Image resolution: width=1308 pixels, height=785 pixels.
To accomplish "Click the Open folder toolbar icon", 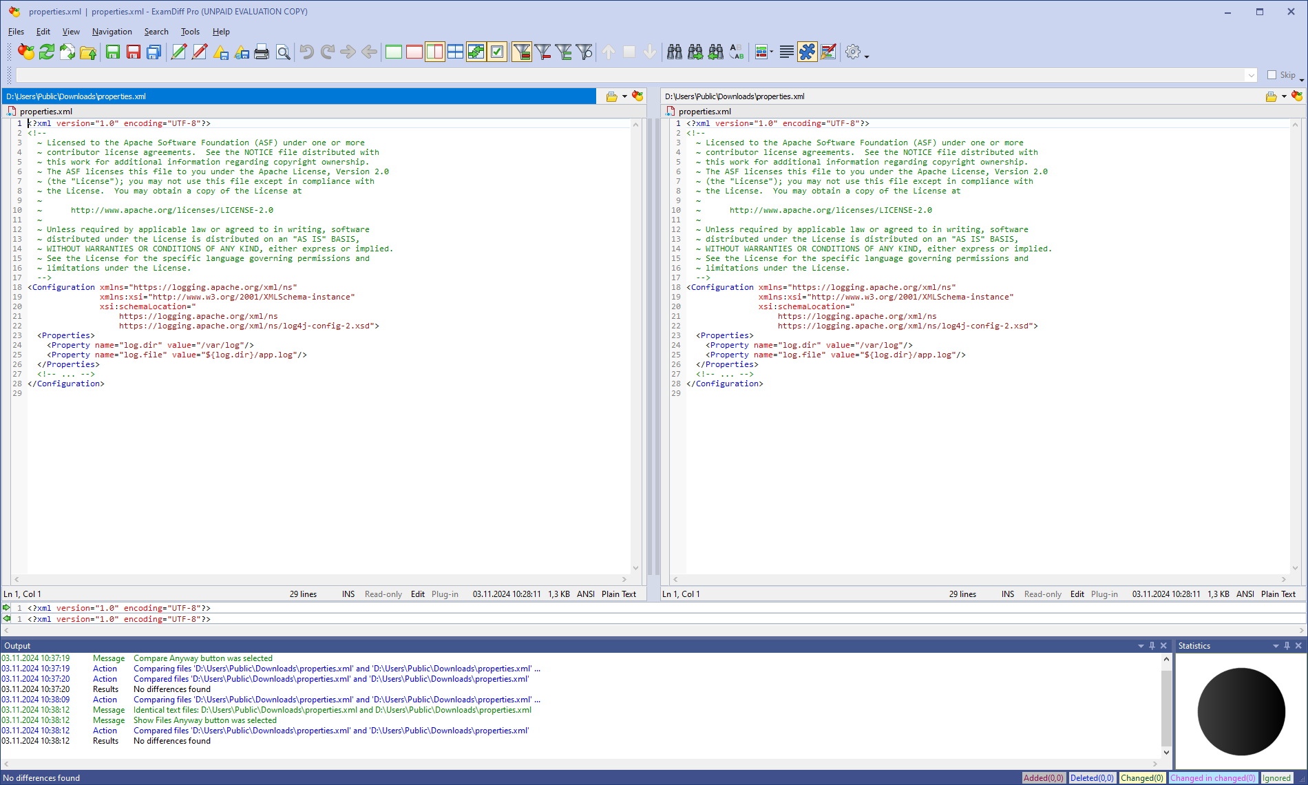I will [88, 52].
